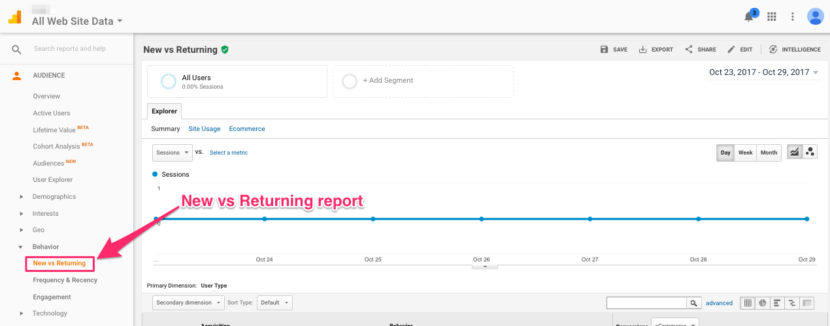Click the Oct 26 data point

coord(482,219)
